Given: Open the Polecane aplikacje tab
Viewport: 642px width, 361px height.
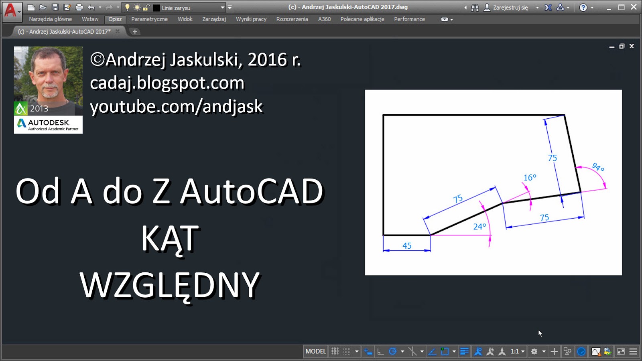Looking at the screenshot, I should pos(362,19).
